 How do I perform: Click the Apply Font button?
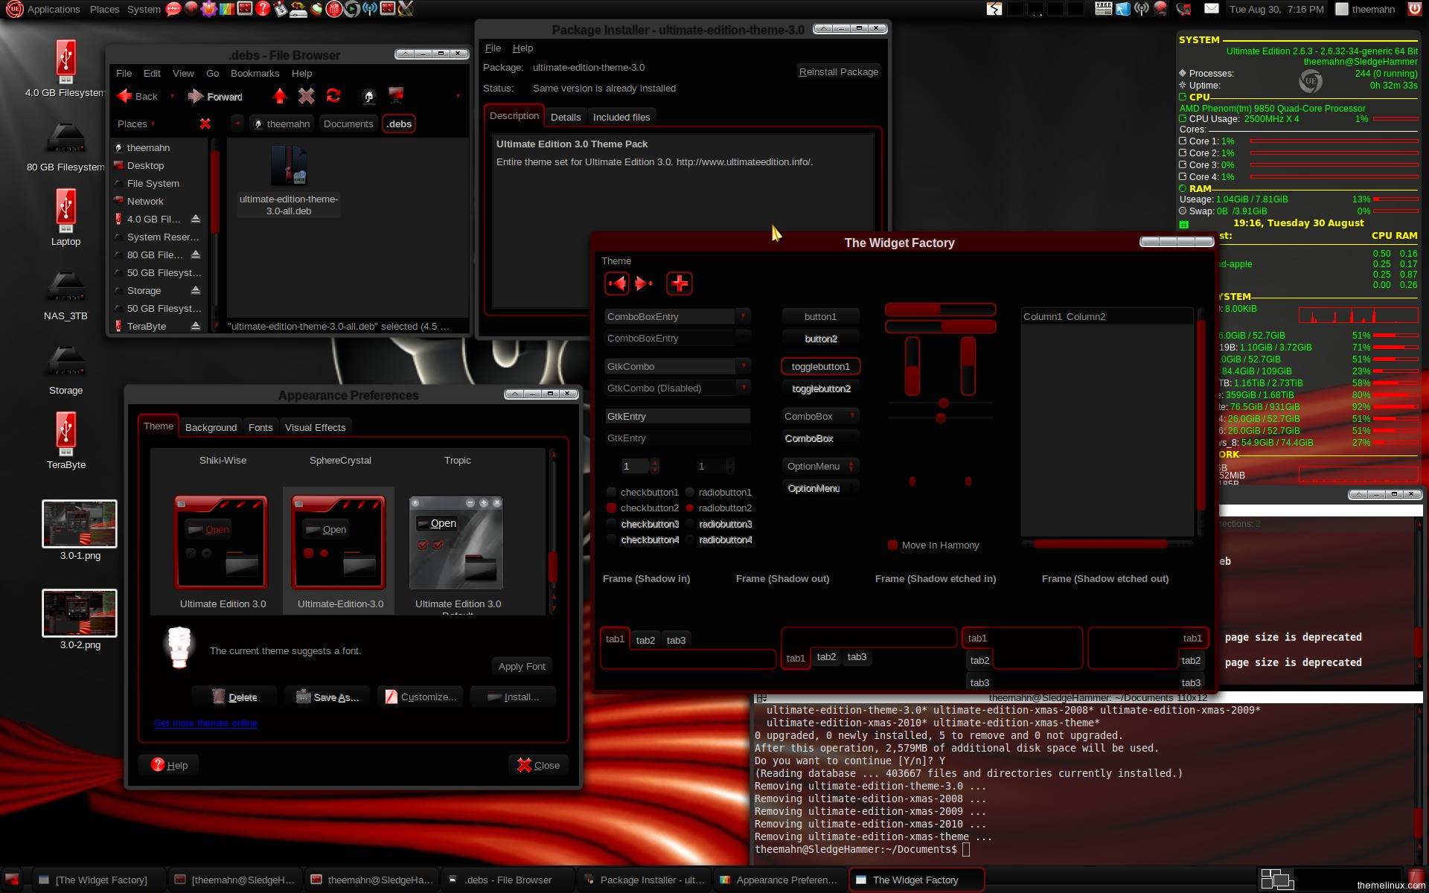coord(522,666)
